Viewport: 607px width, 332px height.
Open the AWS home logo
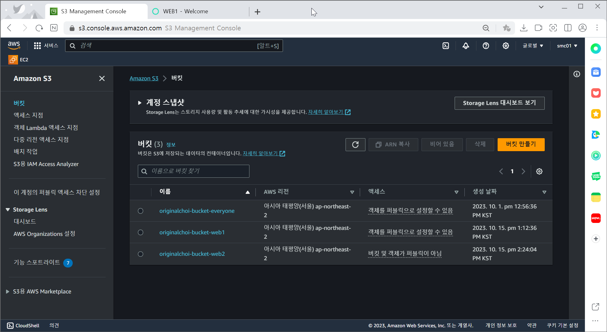click(14, 46)
